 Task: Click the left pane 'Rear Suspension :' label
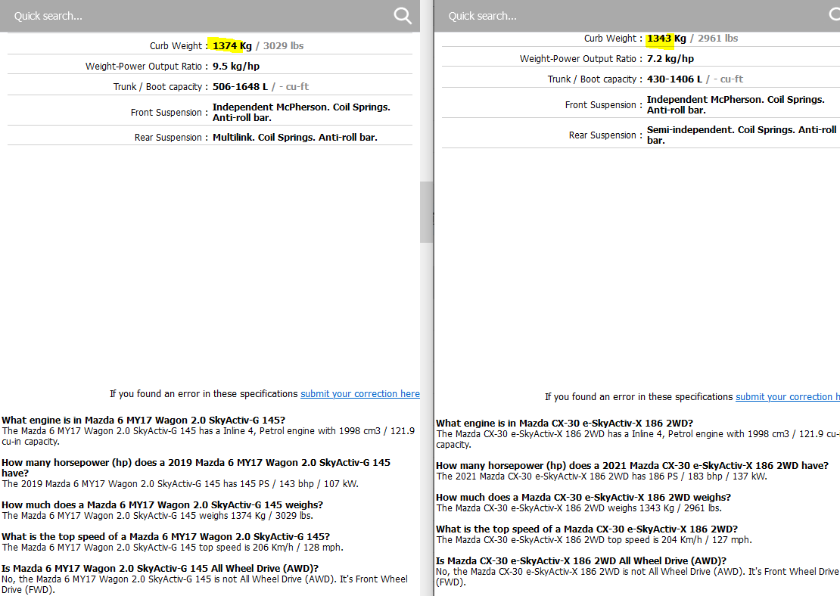pos(171,137)
